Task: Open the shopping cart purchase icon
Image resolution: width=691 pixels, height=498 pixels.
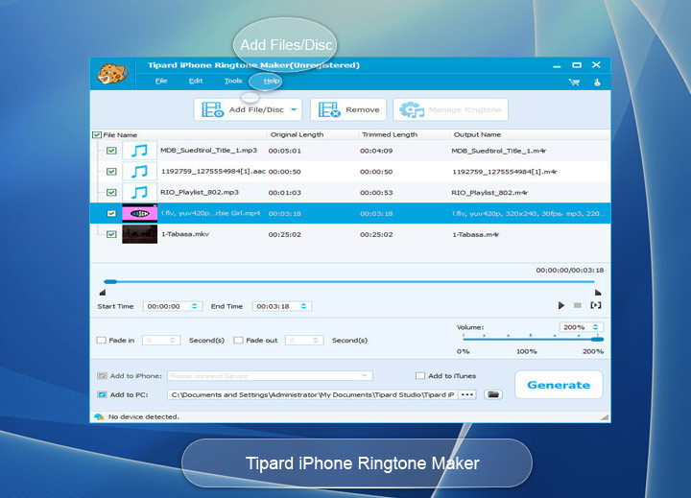Action: [574, 82]
